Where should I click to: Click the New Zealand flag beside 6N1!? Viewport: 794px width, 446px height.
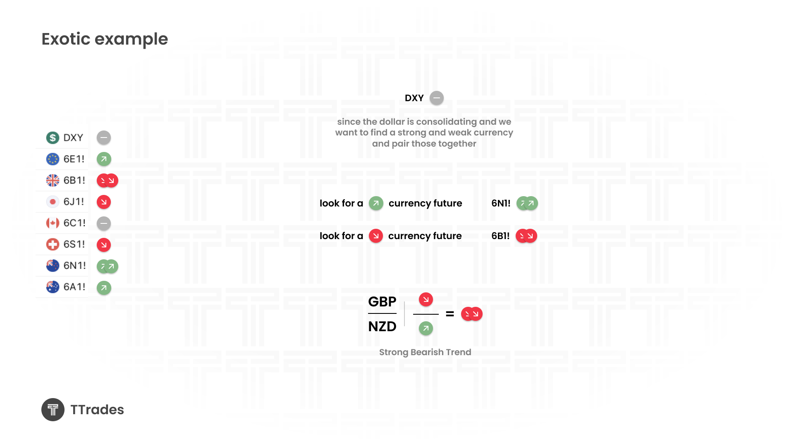tap(53, 266)
